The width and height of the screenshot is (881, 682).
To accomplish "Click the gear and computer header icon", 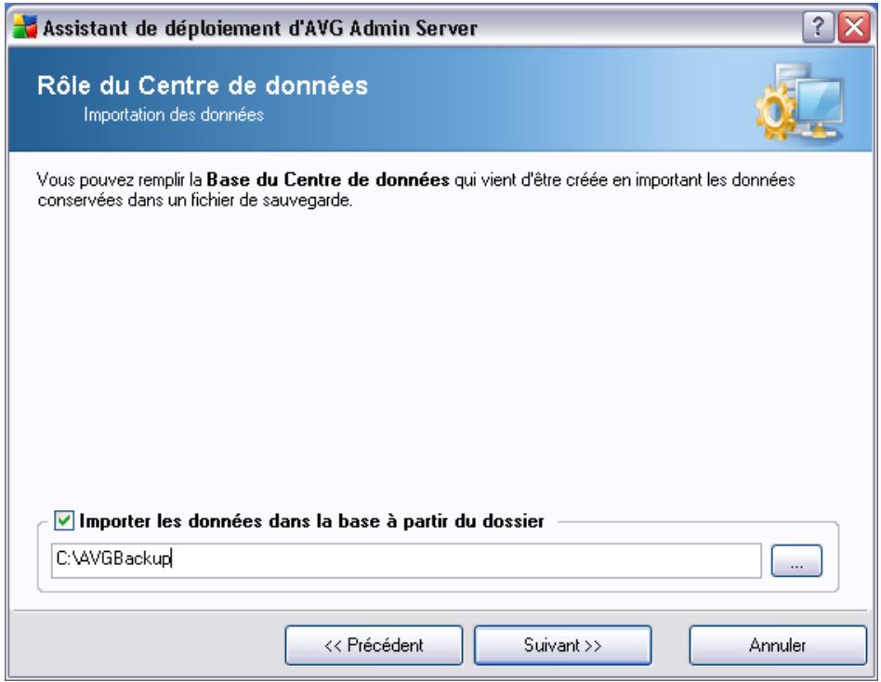I will (799, 101).
